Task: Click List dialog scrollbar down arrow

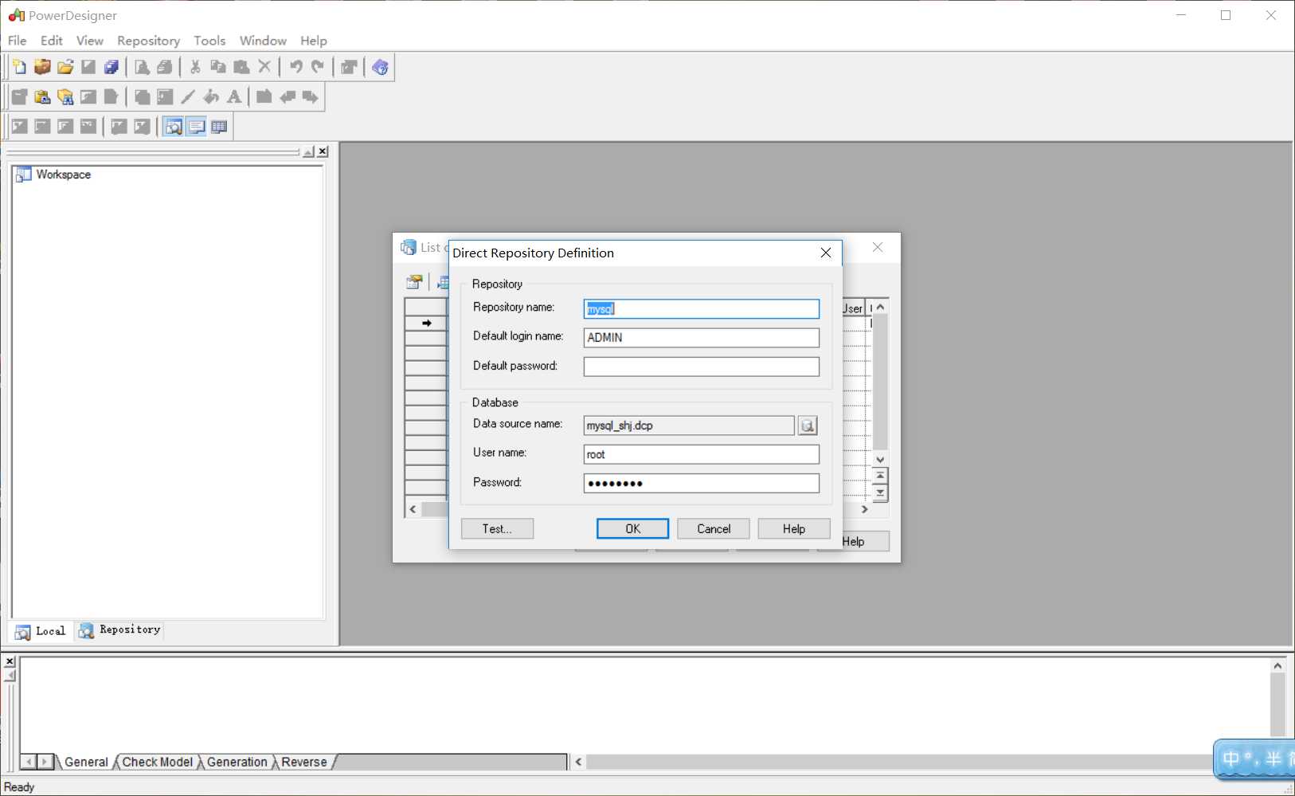Action: [880, 459]
